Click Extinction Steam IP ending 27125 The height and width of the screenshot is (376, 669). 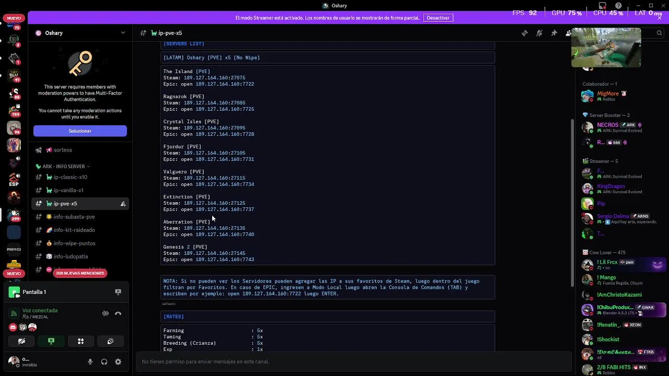[214, 203]
